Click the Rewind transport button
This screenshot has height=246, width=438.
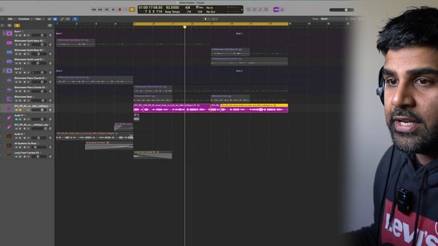(x=94, y=10)
